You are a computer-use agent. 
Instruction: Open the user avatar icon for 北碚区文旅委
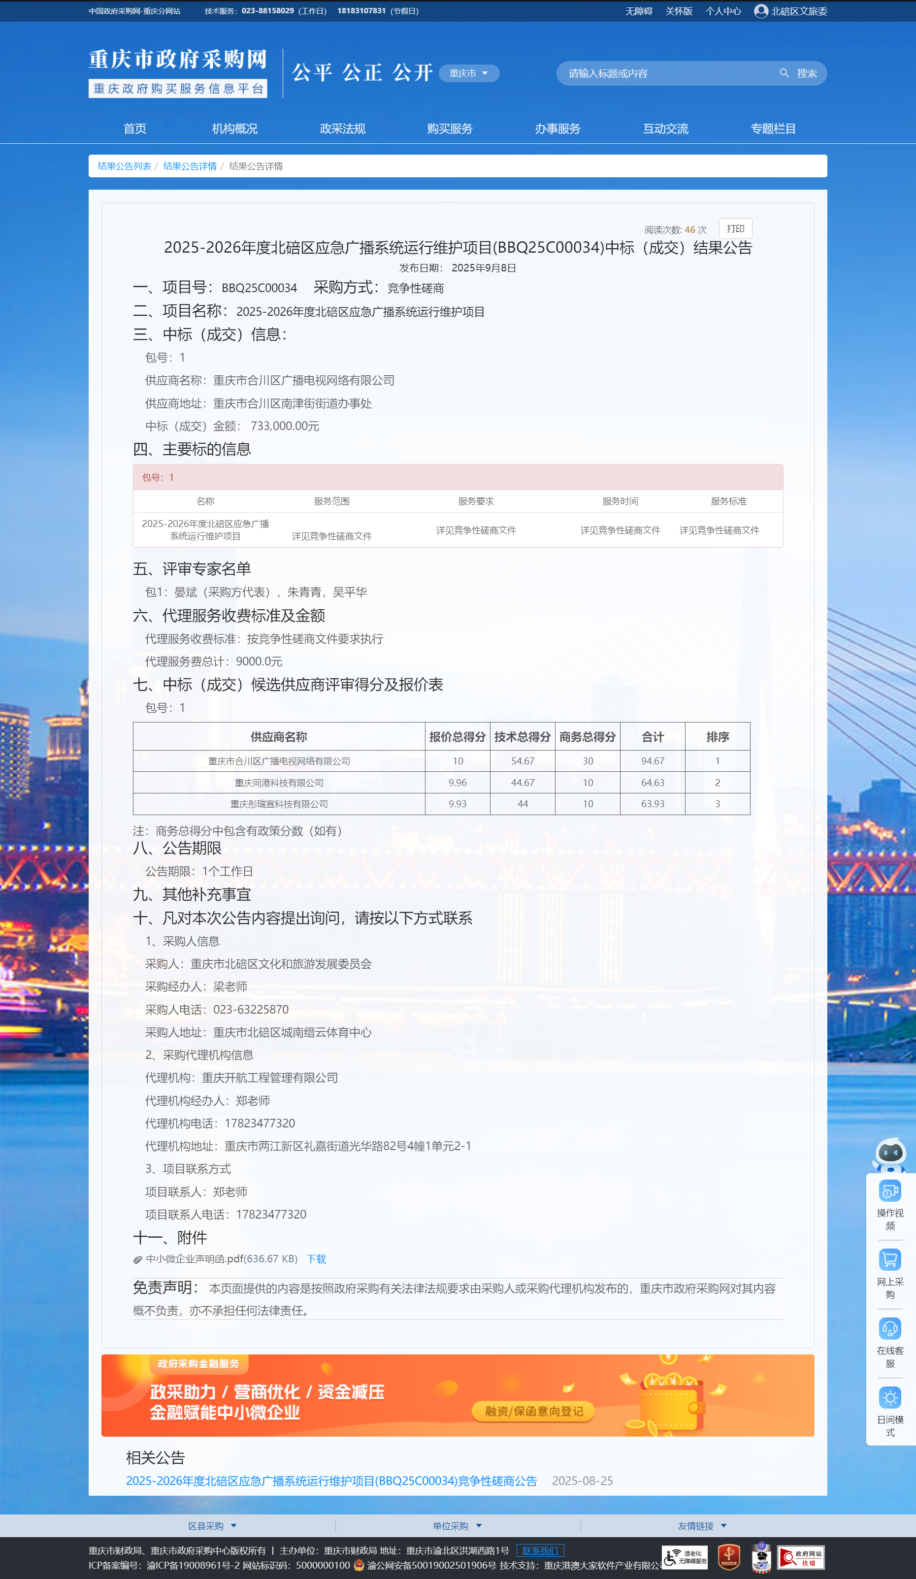[760, 11]
